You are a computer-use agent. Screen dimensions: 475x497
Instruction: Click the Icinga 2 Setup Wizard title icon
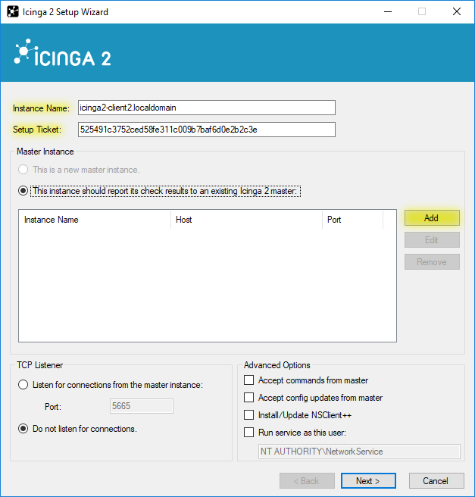13,11
